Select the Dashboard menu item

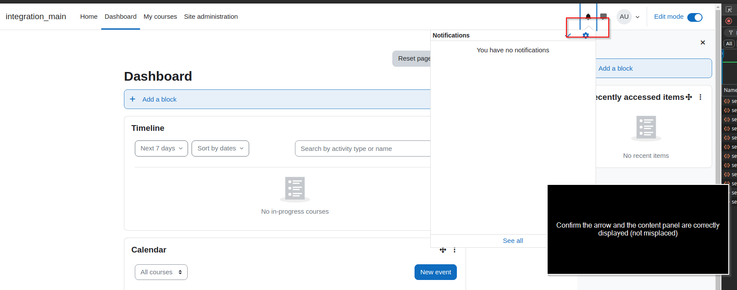click(x=120, y=17)
